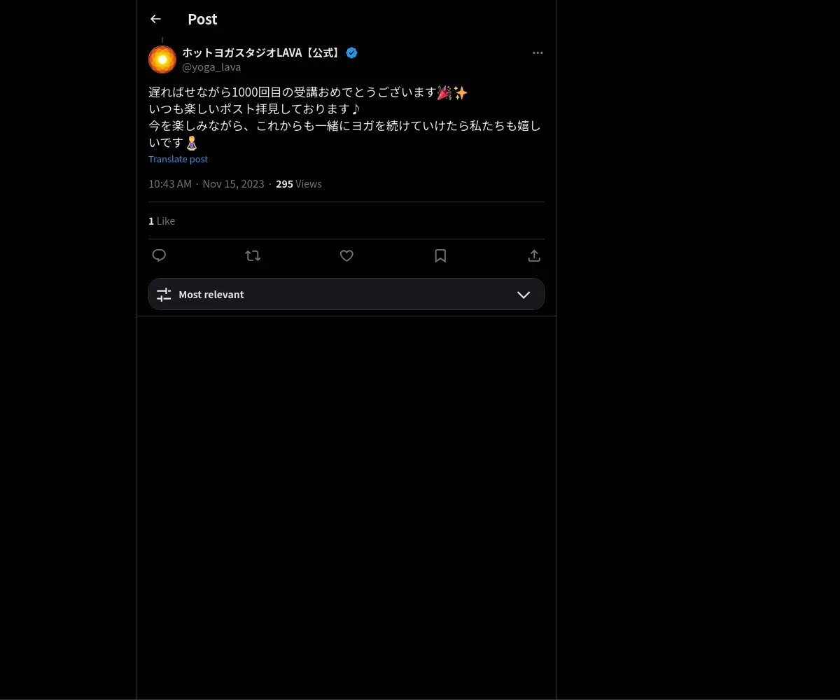The height and width of the screenshot is (700, 840).
Task: Click the Post header title
Action: coord(202,19)
